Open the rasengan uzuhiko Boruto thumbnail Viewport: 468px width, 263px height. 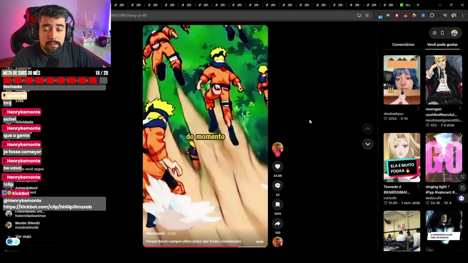(444, 80)
